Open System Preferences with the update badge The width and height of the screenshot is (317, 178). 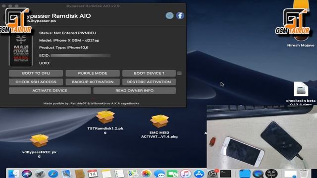(x=212, y=174)
